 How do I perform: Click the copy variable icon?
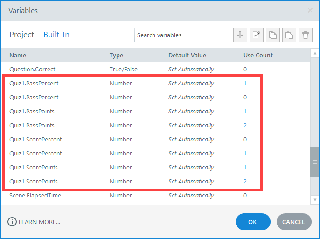[x=273, y=35]
